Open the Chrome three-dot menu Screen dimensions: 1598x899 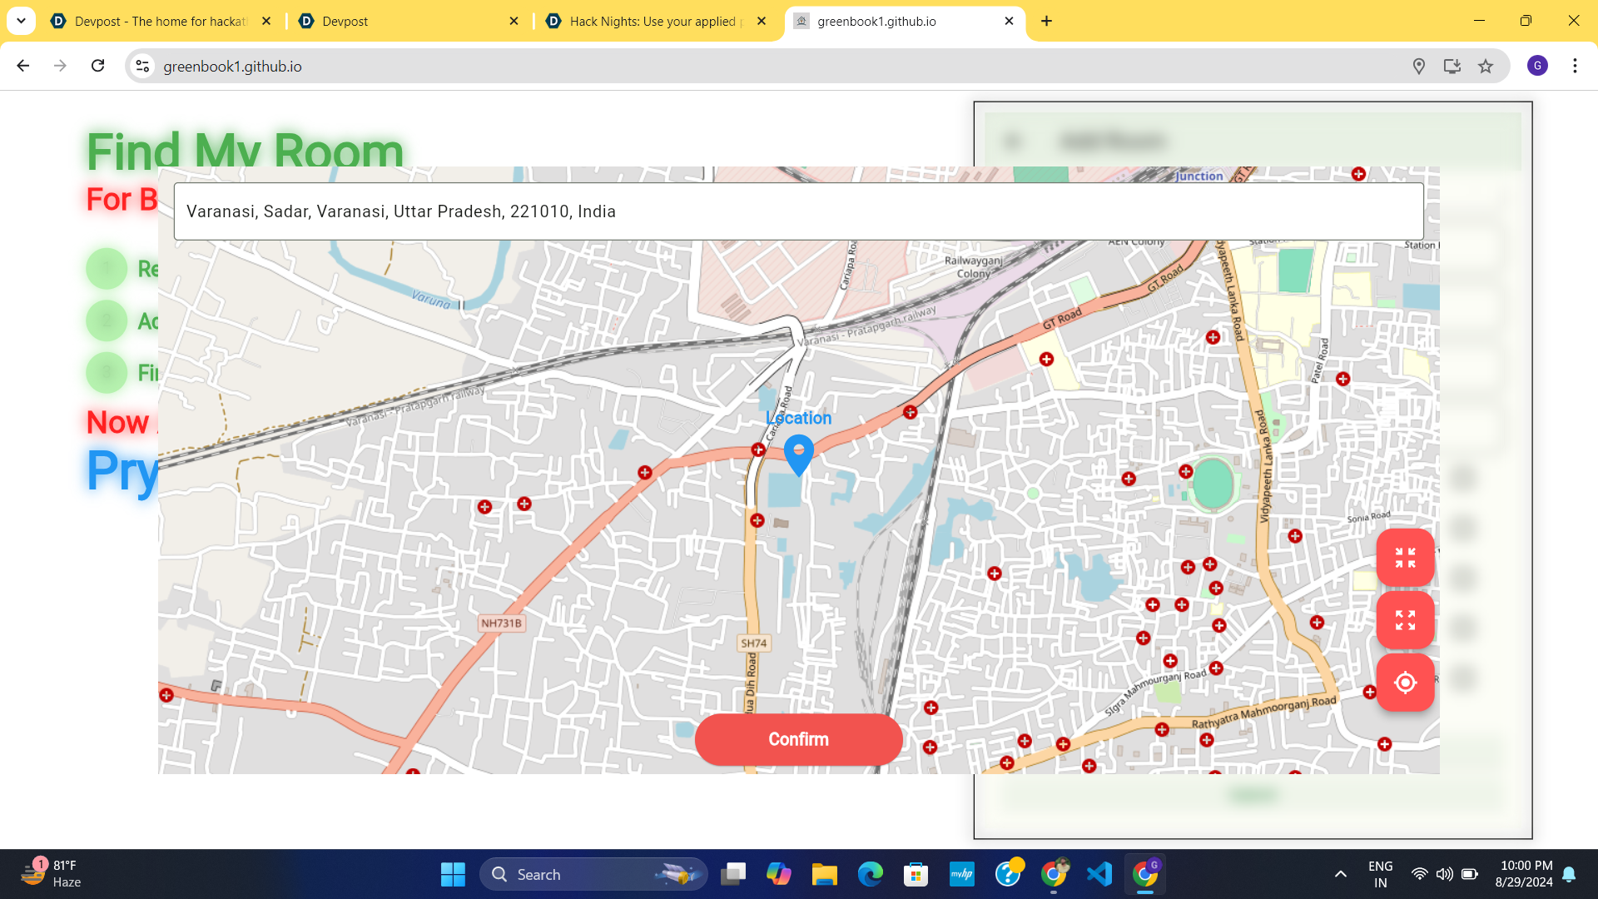click(1575, 66)
